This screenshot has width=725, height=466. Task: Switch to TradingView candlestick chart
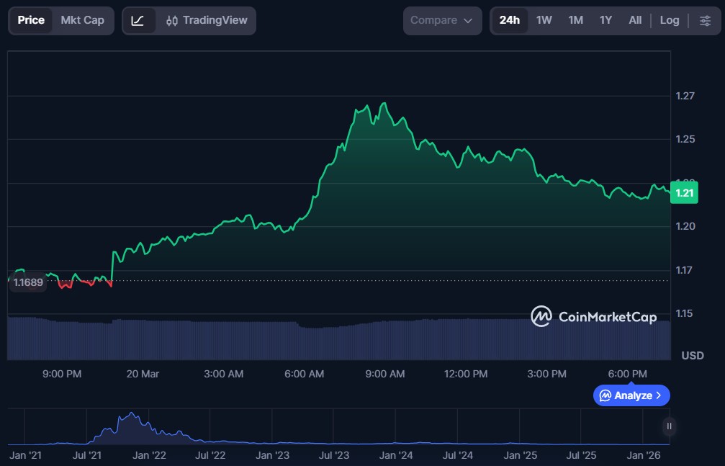[x=206, y=21]
